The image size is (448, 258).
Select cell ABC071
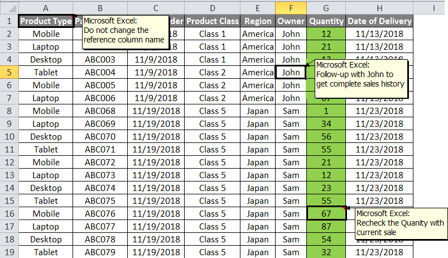100,149
